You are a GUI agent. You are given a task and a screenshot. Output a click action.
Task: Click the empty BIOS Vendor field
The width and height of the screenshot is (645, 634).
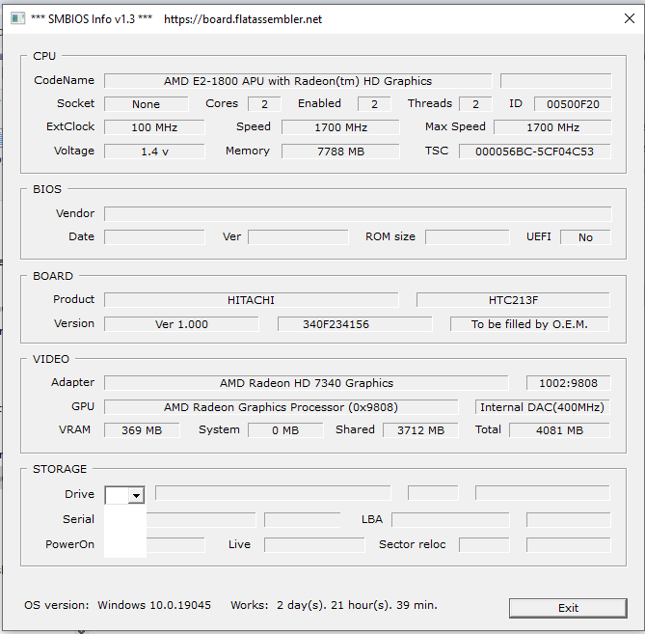coord(358,214)
